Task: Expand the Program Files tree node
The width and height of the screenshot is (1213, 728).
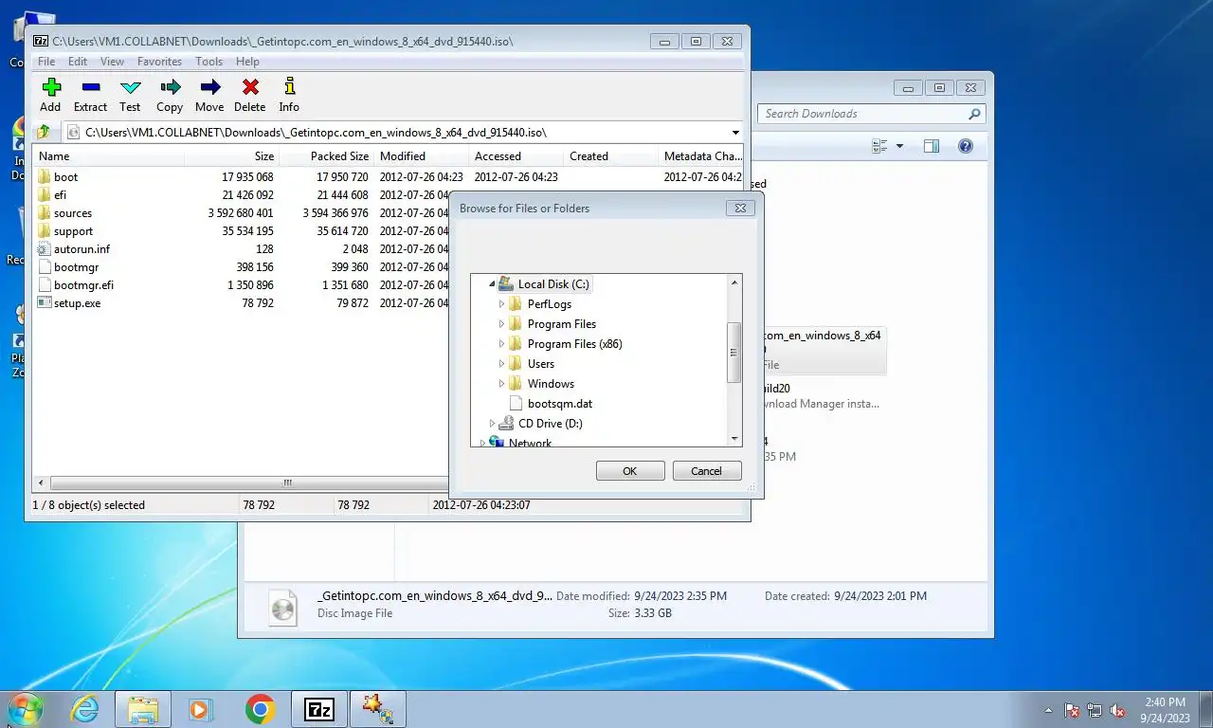Action: [x=501, y=323]
